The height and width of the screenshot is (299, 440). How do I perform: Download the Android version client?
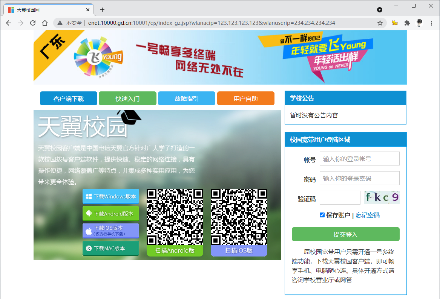[111, 214]
